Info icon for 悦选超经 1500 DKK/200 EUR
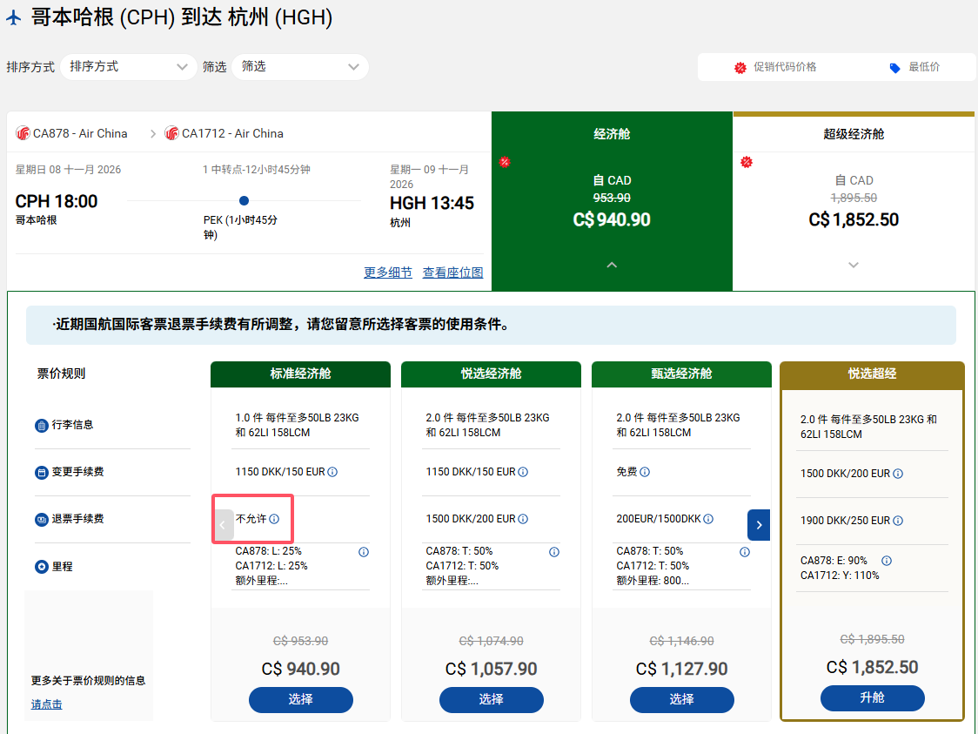 (x=898, y=474)
